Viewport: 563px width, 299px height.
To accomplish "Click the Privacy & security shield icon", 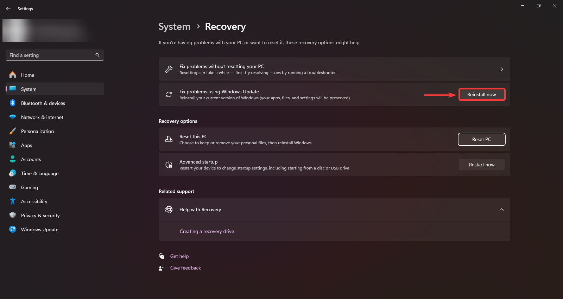I will 13,215.
